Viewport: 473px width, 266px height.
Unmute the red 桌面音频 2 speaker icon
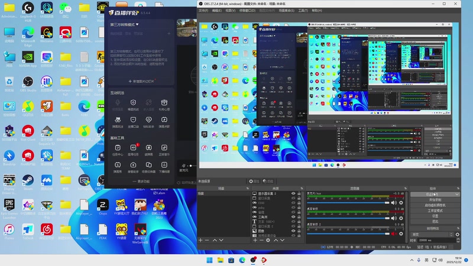[394, 233]
